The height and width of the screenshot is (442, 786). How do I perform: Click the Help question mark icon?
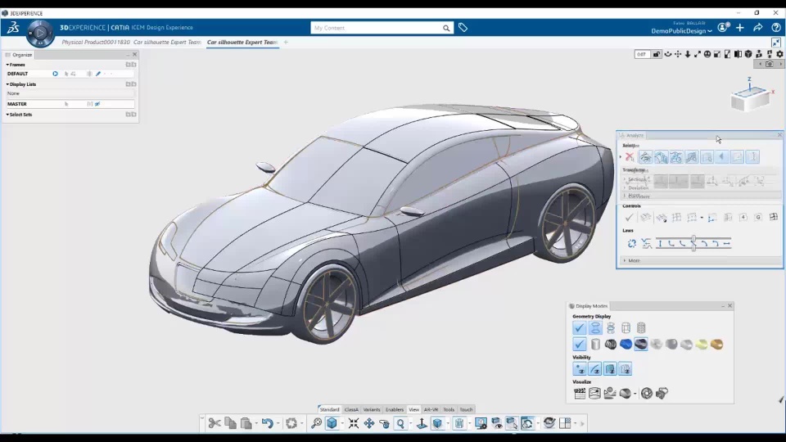[x=776, y=28]
